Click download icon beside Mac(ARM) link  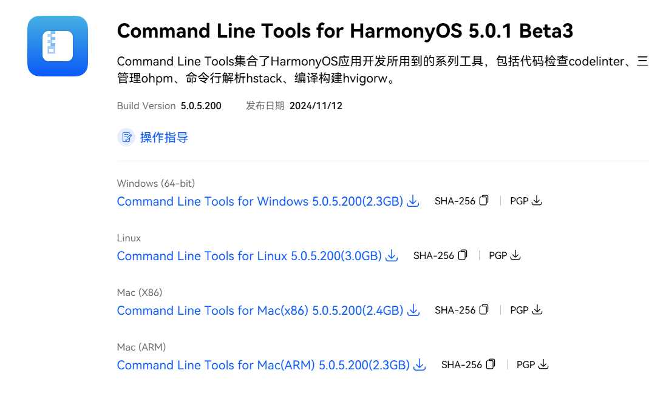pyautogui.click(x=420, y=365)
